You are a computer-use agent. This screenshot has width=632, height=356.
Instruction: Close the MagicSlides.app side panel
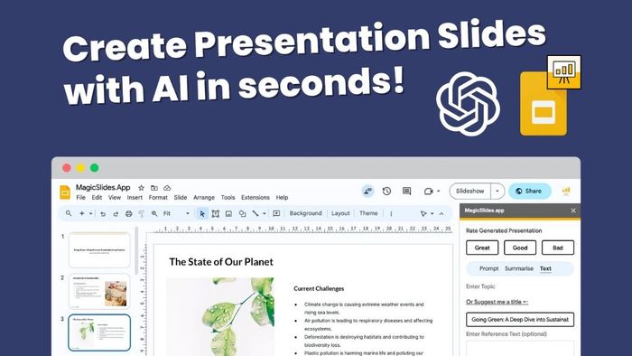[x=573, y=211]
